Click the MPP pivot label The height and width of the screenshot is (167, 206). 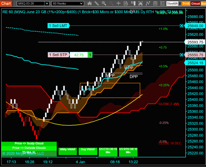point(110,75)
